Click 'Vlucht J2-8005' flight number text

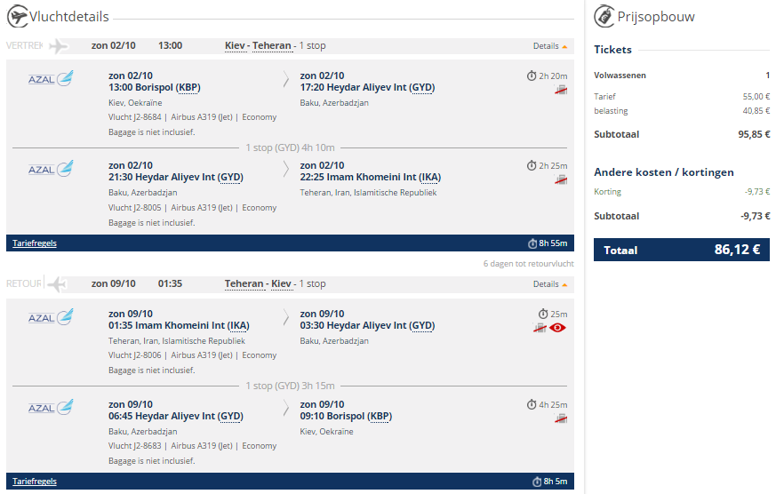(134, 208)
